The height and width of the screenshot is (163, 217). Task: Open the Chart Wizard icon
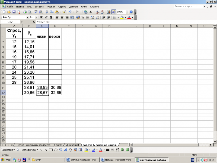(109, 12)
